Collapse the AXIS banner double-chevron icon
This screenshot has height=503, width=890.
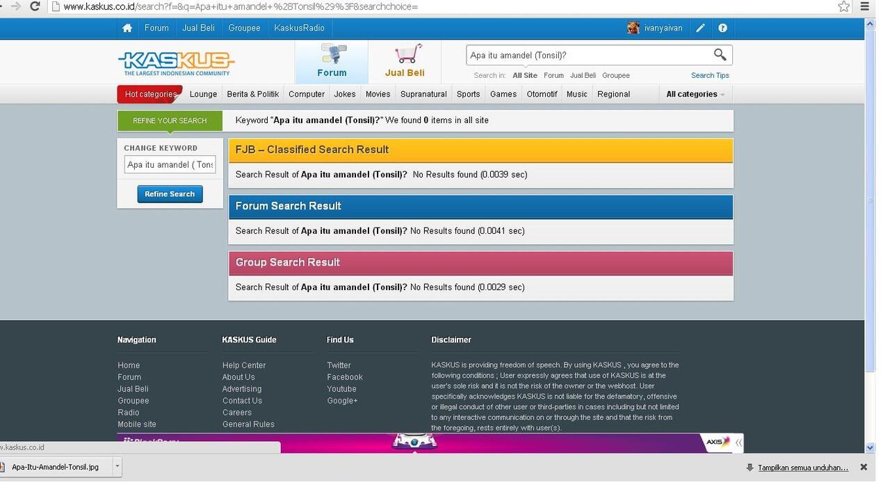(x=738, y=442)
